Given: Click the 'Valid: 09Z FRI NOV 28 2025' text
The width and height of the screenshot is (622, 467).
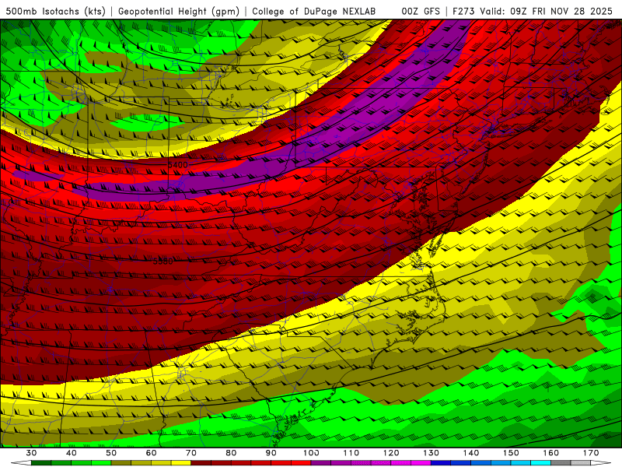Looking at the screenshot, I should tap(546, 11).
